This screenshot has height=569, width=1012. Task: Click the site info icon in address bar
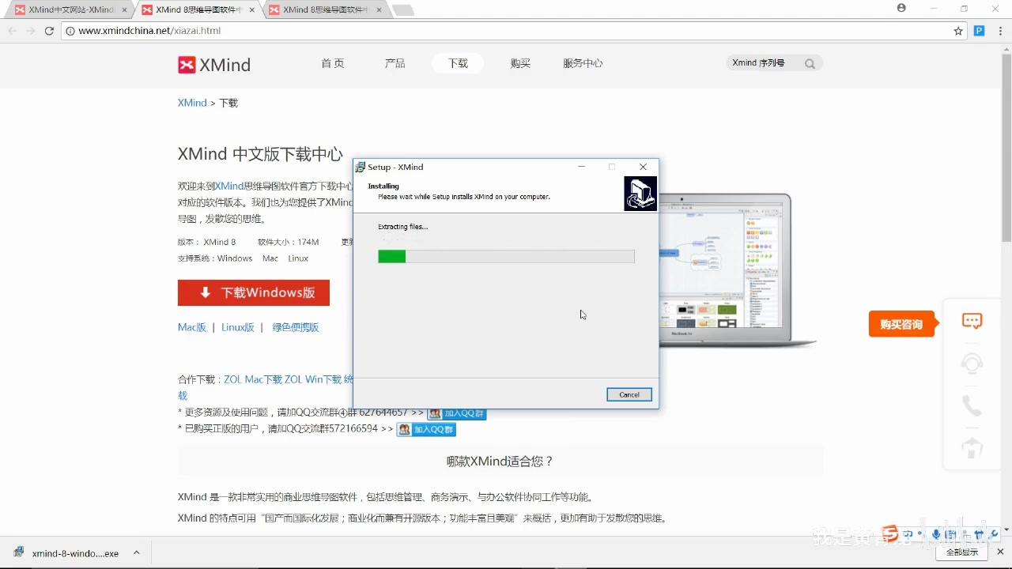[70, 31]
